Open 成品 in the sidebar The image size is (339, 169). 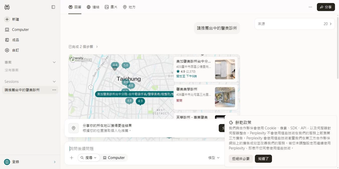tap(30, 40)
